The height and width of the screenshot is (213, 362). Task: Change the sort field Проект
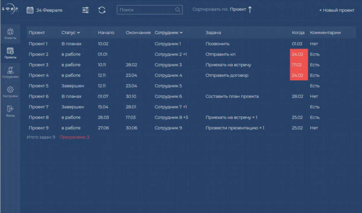(238, 9)
